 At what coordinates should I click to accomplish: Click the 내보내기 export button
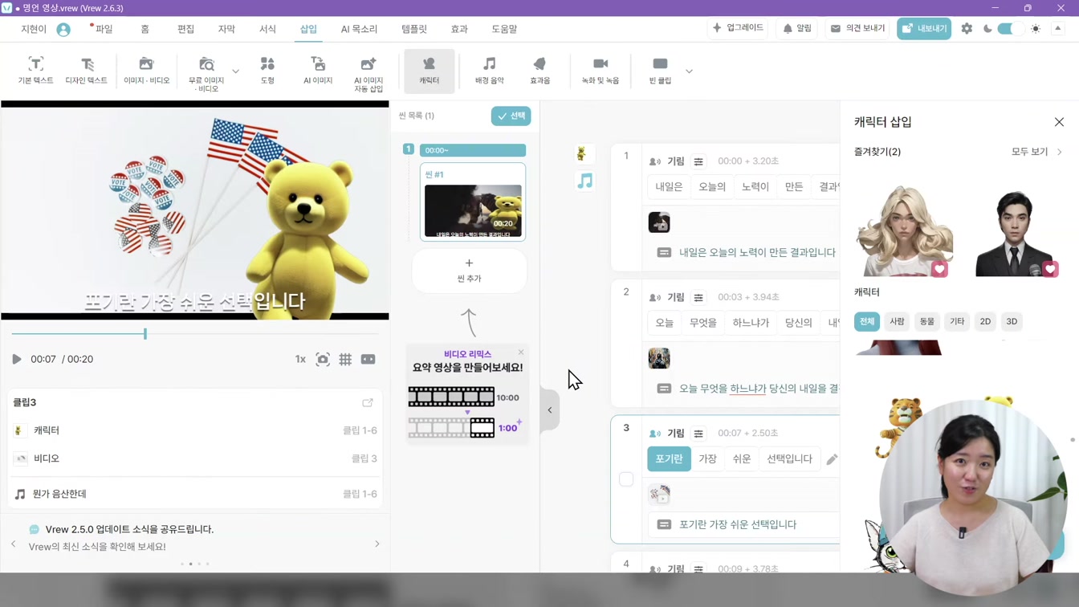[x=924, y=29]
